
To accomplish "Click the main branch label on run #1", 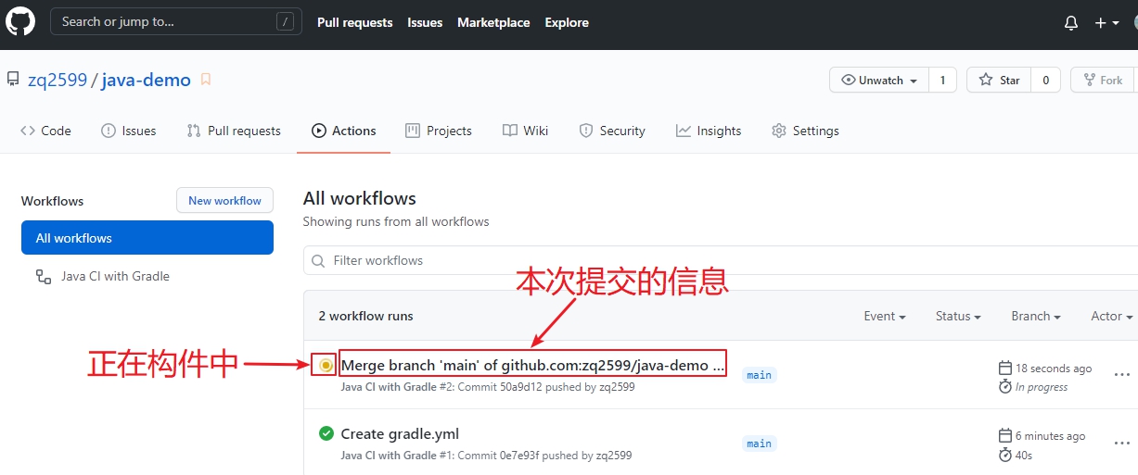I will coord(760,444).
